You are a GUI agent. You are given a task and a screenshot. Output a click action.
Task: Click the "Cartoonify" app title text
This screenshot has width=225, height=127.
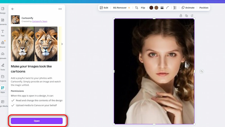point(27,18)
